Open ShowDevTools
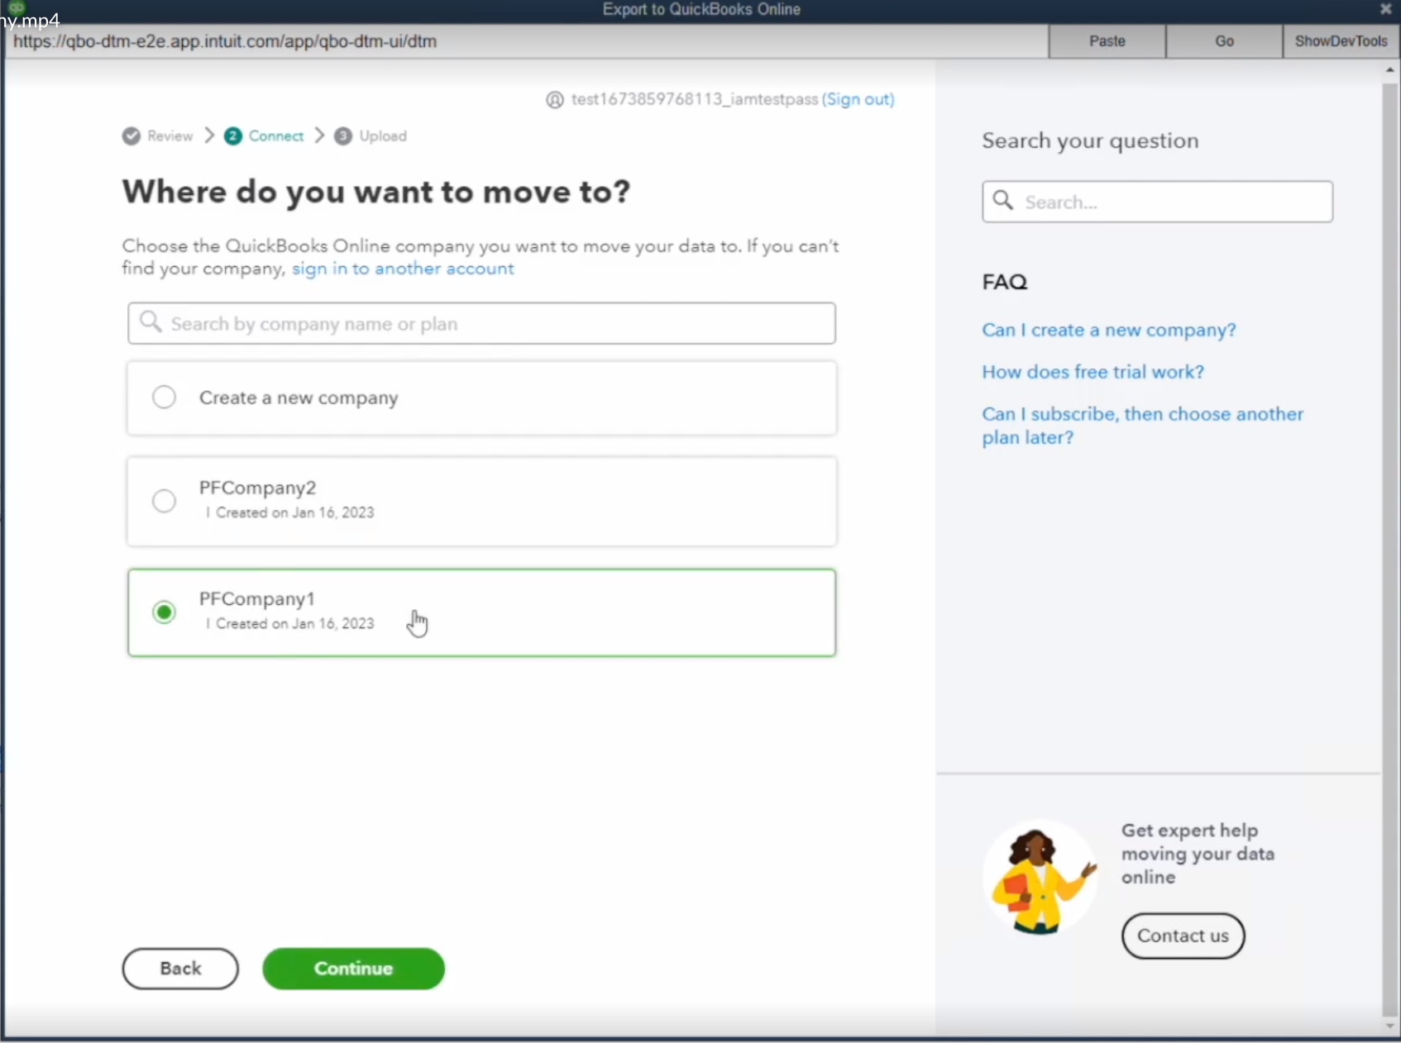 pos(1341,41)
